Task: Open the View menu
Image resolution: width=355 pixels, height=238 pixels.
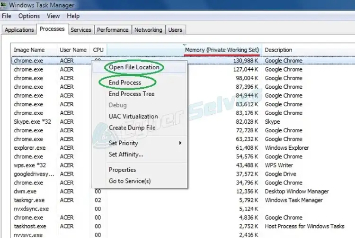Action: pyautogui.click(x=53, y=16)
